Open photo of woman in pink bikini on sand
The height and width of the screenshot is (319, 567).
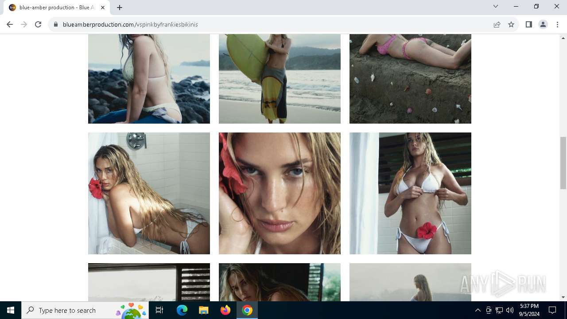pos(410,79)
